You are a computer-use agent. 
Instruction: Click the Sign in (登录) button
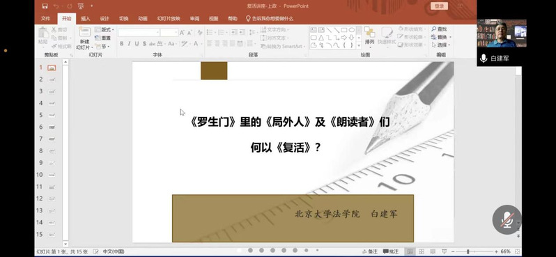(x=439, y=6)
